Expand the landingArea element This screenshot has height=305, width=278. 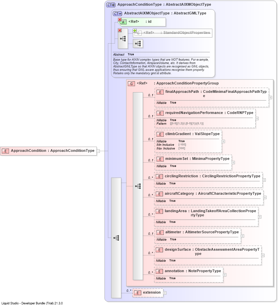[260, 217]
